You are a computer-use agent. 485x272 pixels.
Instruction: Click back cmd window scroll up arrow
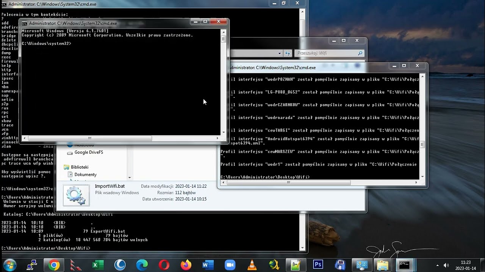(303, 11)
